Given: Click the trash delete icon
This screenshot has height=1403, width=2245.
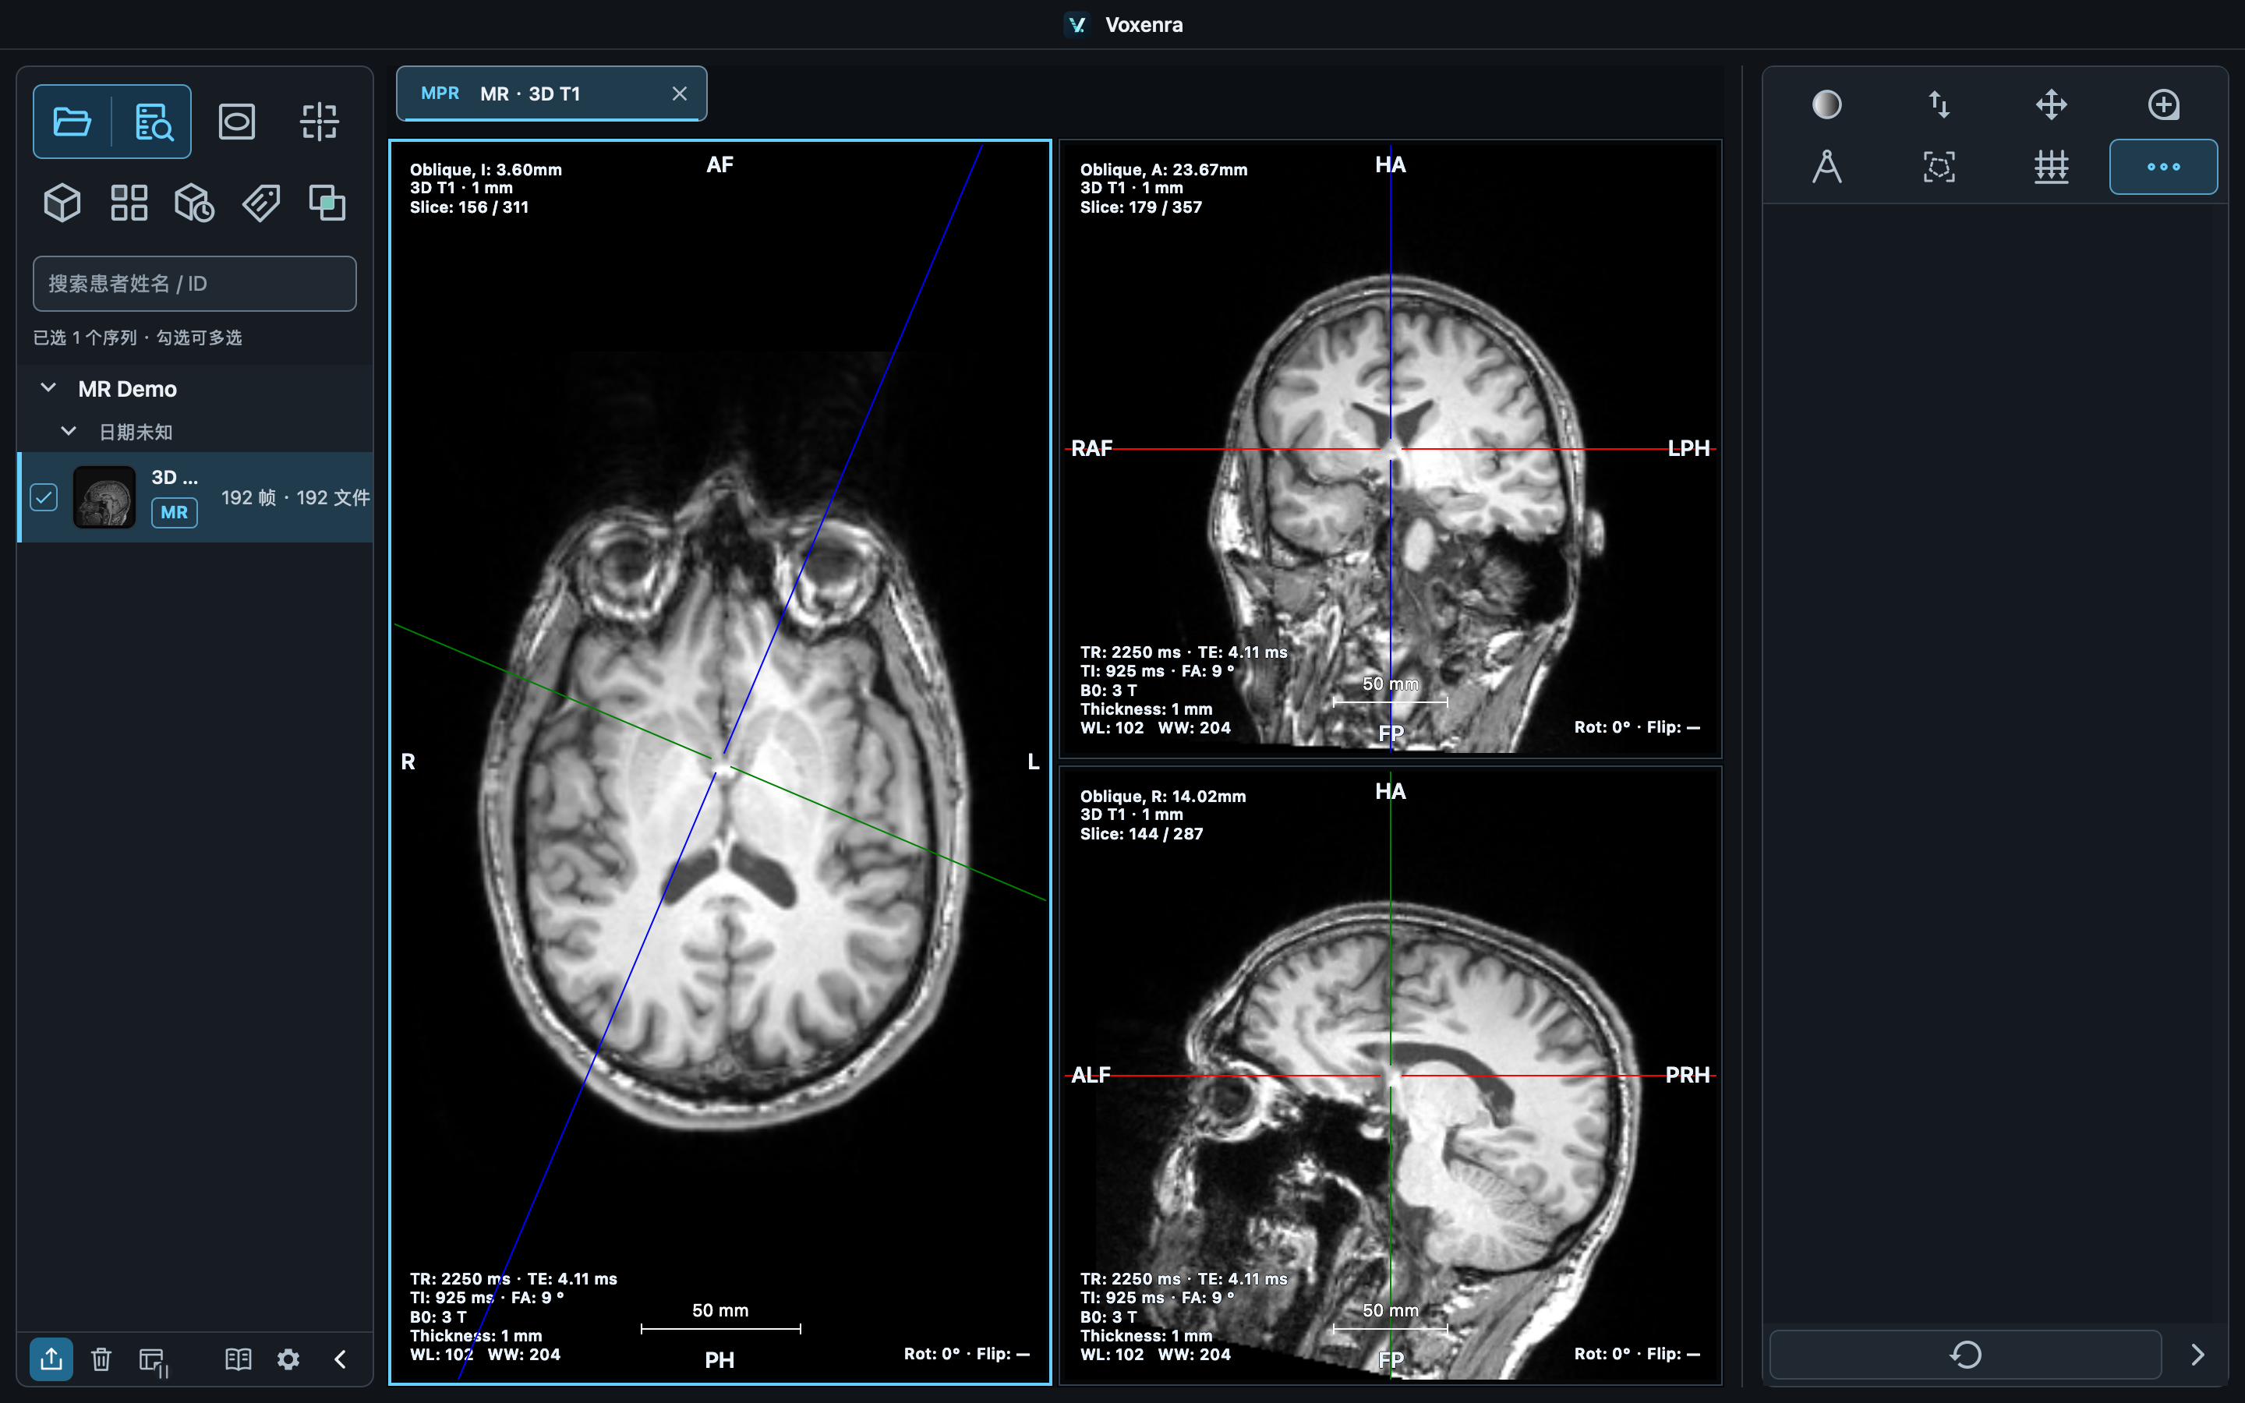Looking at the screenshot, I should 101,1359.
